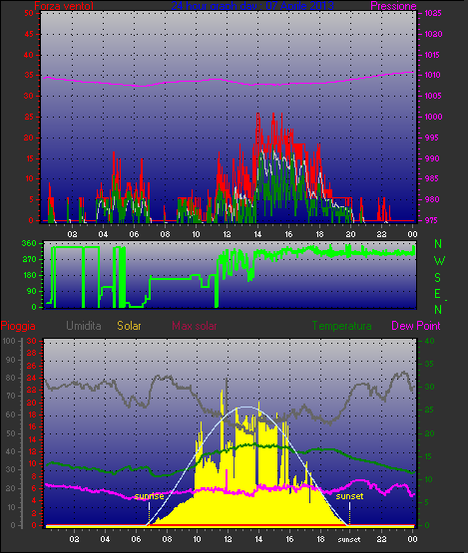
Task: Click the 'Forza vento' axis label
Action: pyautogui.click(x=64, y=6)
